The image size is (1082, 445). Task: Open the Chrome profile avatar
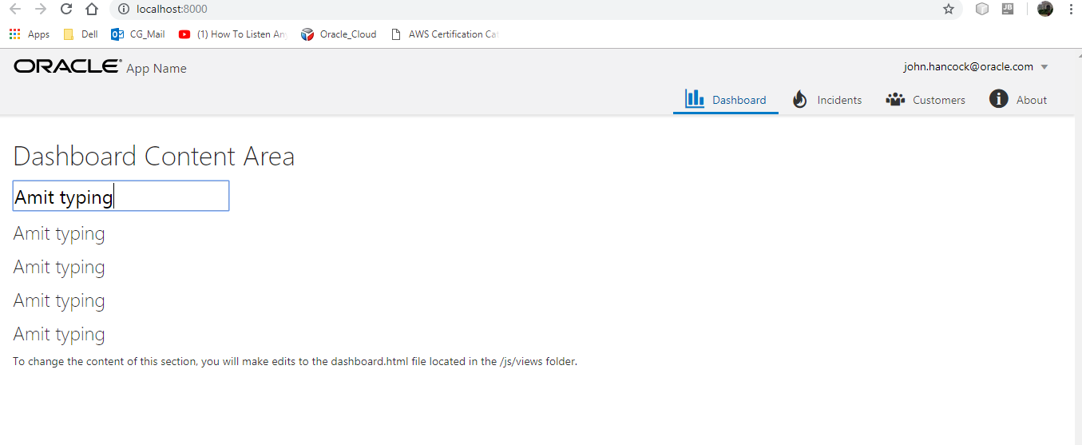coord(1045,9)
